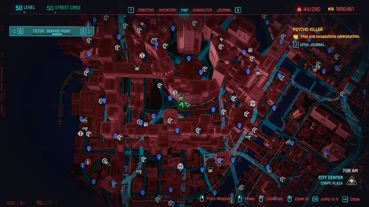Click the eurodollar currency symbol
Screen dimensions: 369x207
(x=331, y=9)
